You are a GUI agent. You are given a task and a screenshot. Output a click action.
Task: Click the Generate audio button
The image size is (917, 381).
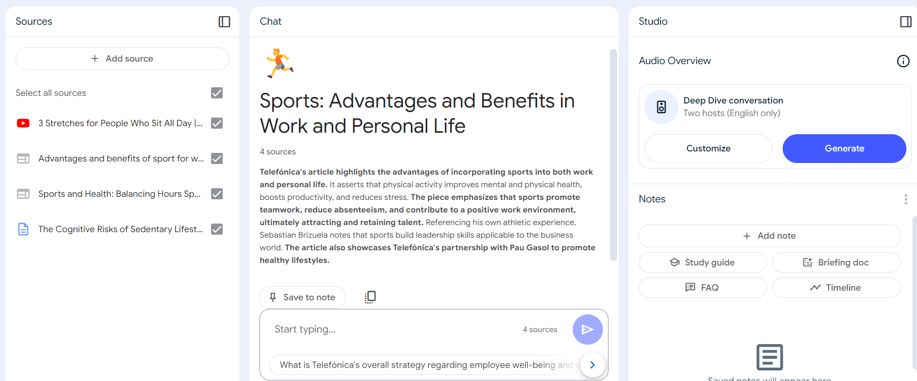pos(844,149)
